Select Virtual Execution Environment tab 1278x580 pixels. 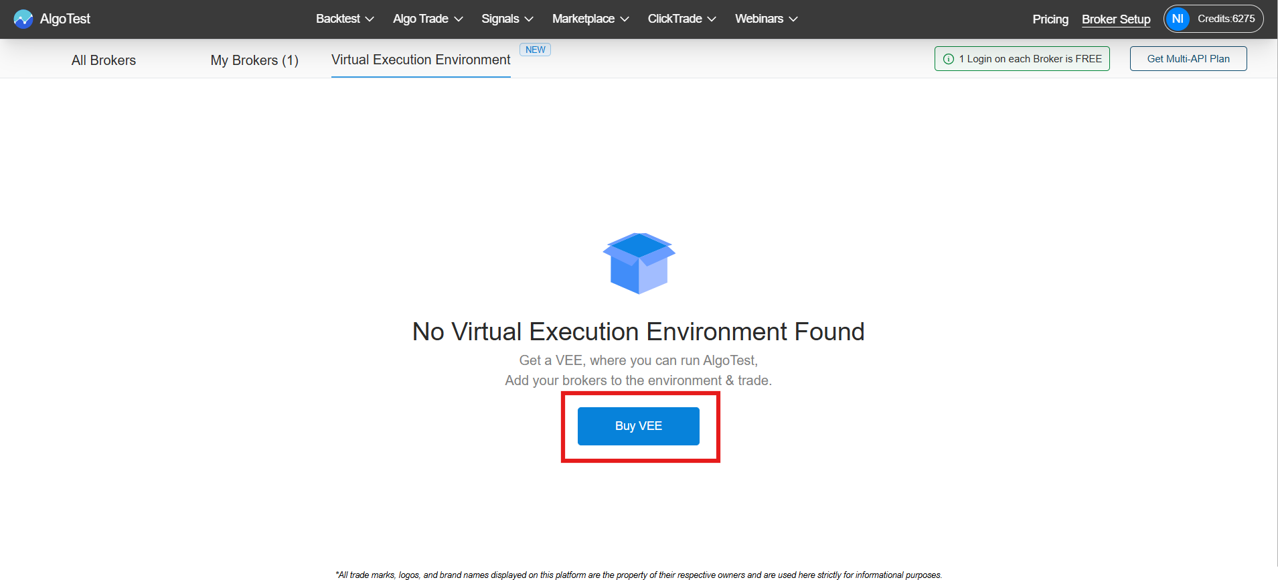tap(420, 60)
